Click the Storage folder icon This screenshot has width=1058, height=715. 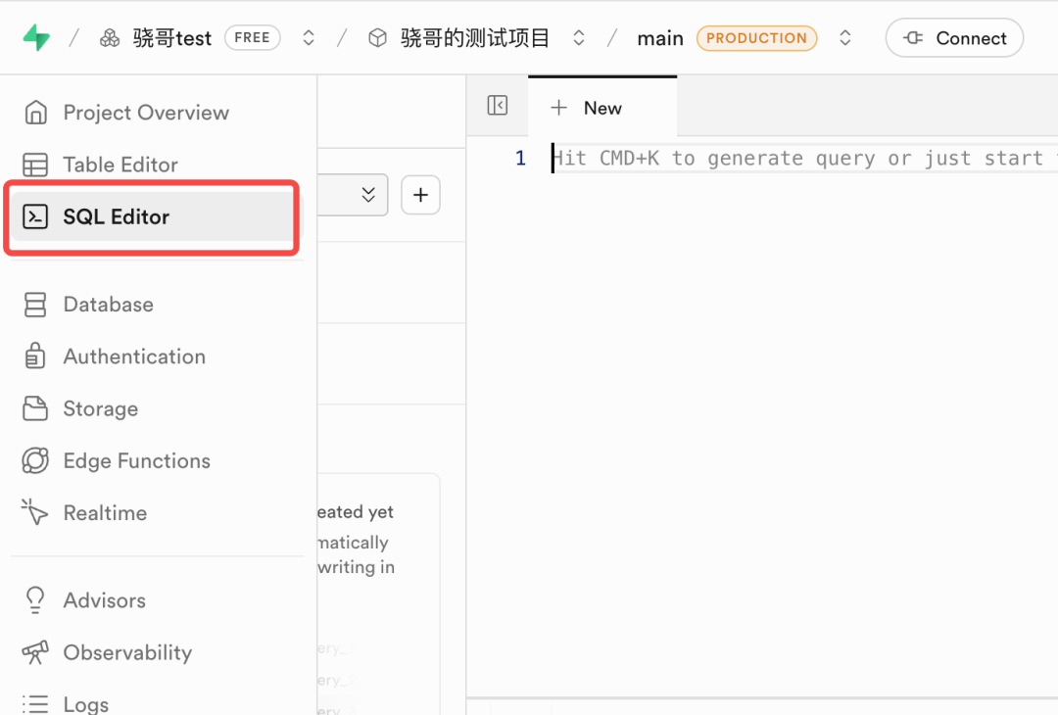click(35, 408)
